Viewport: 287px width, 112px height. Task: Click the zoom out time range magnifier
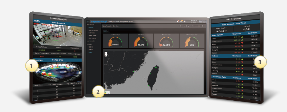click(x=186, y=26)
